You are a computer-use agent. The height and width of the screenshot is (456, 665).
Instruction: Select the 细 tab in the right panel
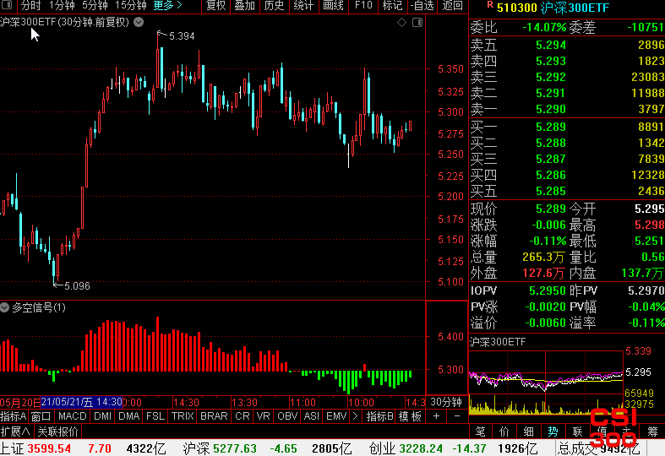[528, 432]
